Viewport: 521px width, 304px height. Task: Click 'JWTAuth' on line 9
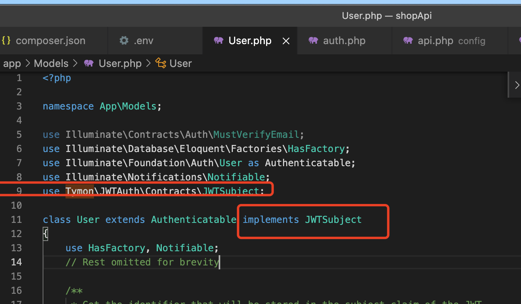120,191
